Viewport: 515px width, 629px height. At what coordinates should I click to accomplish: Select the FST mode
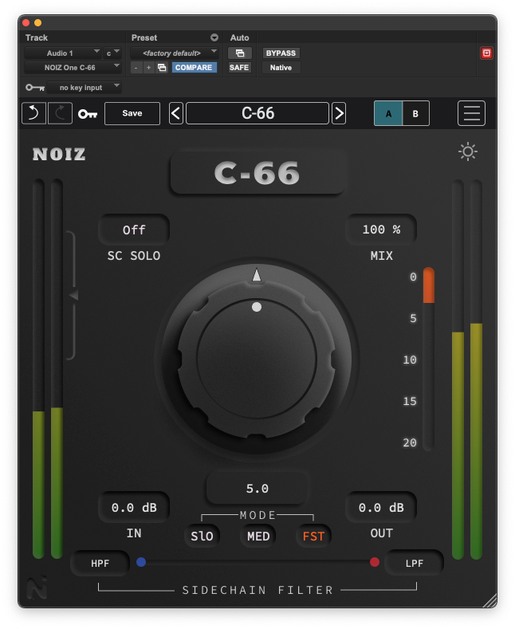pyautogui.click(x=313, y=537)
